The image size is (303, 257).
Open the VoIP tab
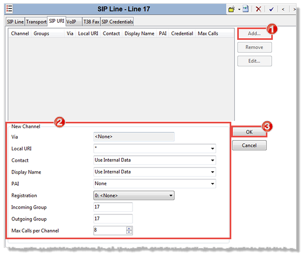click(x=74, y=22)
